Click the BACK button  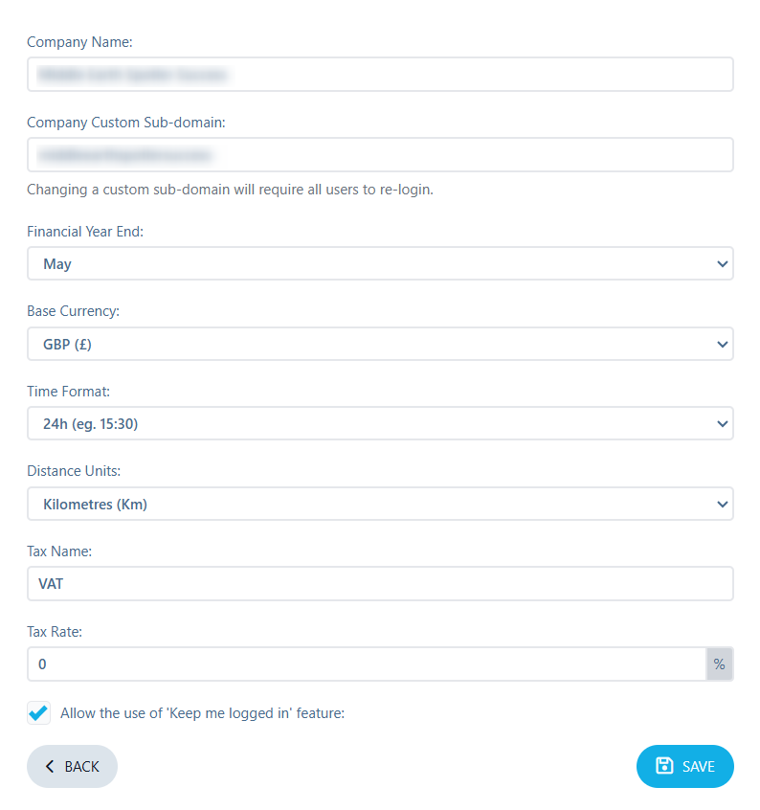[x=73, y=766]
